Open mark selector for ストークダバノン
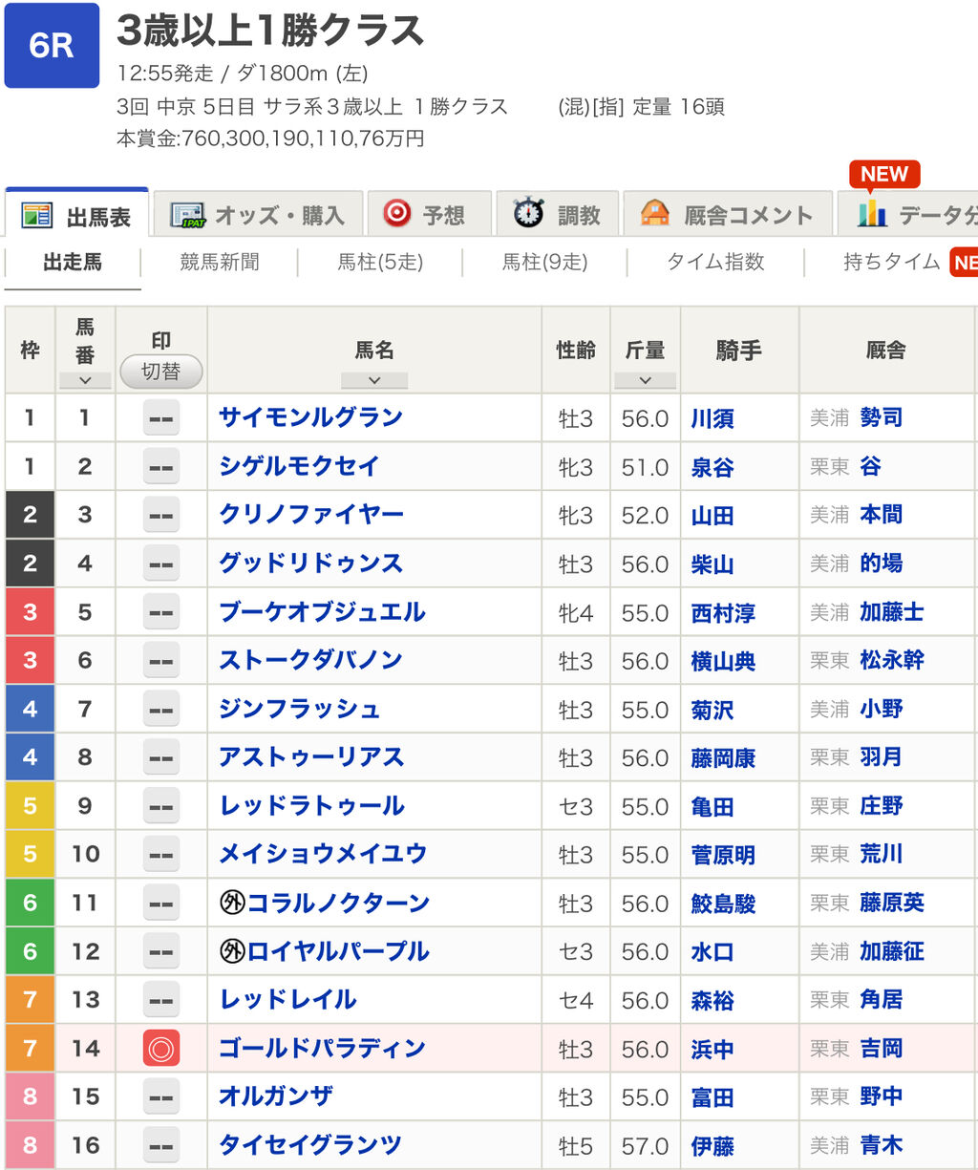This screenshot has height=1170, width=978. pos(161,661)
